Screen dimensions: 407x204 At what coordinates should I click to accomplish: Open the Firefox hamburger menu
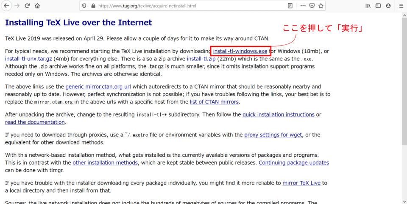[x=401, y=5]
